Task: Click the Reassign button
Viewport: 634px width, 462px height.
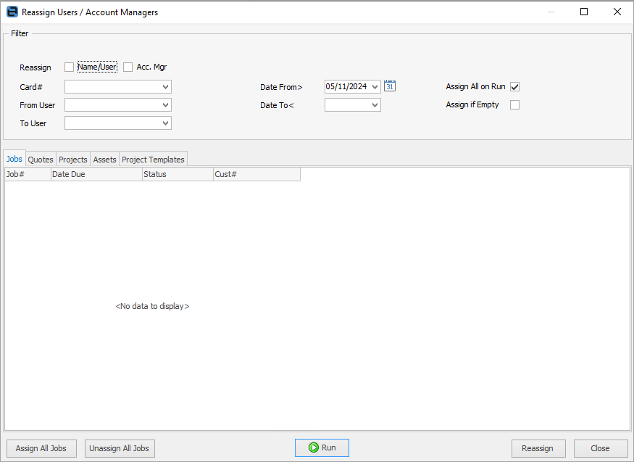Action: 538,448
